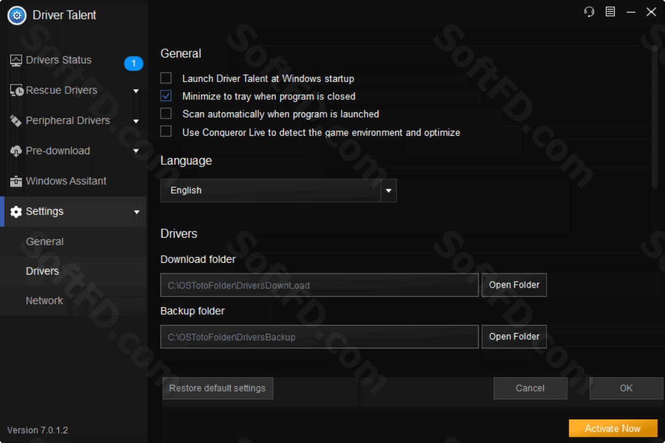Minimize the Driver Talent window
Screen dimensions: 665x443
pyautogui.click(x=631, y=12)
